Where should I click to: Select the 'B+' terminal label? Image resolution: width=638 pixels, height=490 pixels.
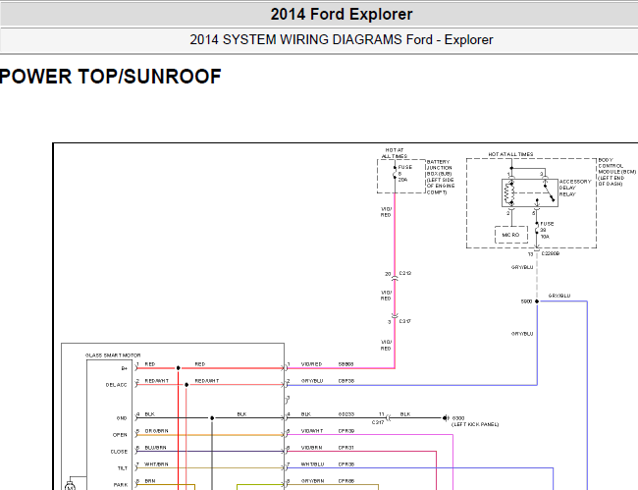125,368
